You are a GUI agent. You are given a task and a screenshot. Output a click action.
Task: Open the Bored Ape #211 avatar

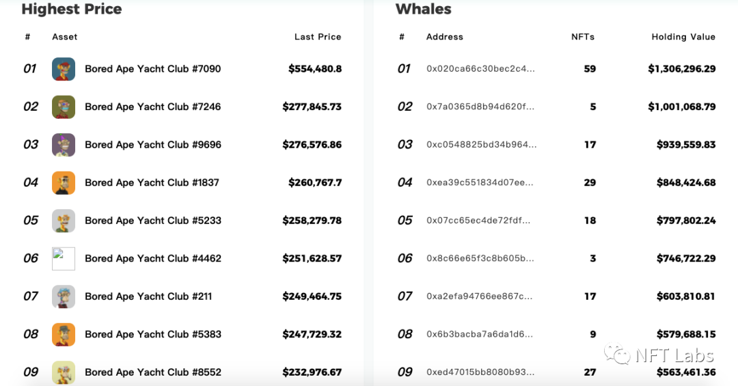coord(64,297)
